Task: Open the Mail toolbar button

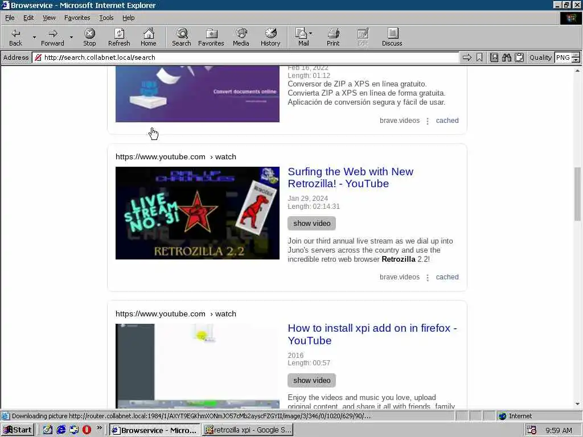Action: tap(303, 37)
